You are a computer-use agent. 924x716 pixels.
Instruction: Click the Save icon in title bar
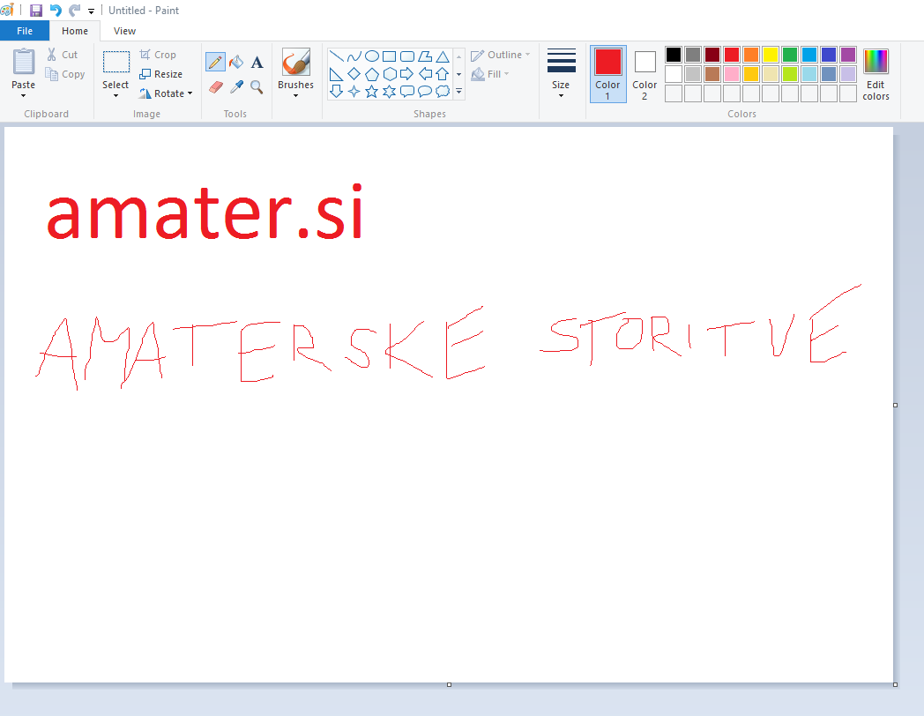(x=36, y=10)
